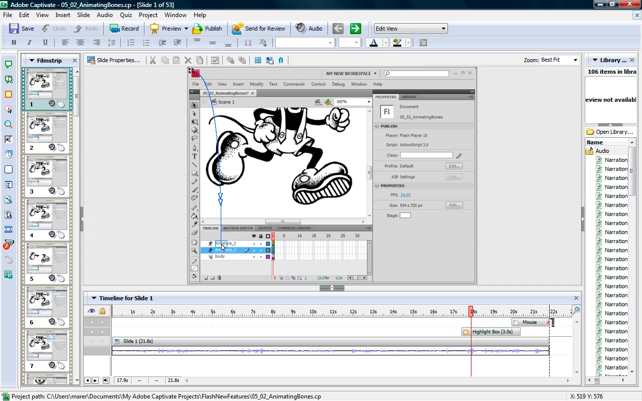Open the Edit View dropdown

pos(410,29)
